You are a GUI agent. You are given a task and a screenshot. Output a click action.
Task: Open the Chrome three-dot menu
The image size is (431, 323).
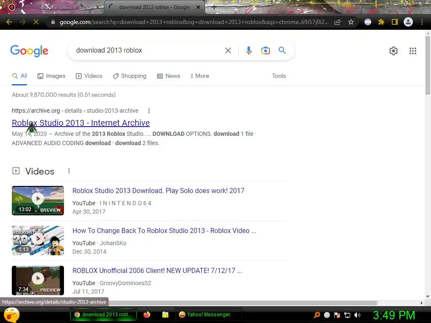click(422, 22)
